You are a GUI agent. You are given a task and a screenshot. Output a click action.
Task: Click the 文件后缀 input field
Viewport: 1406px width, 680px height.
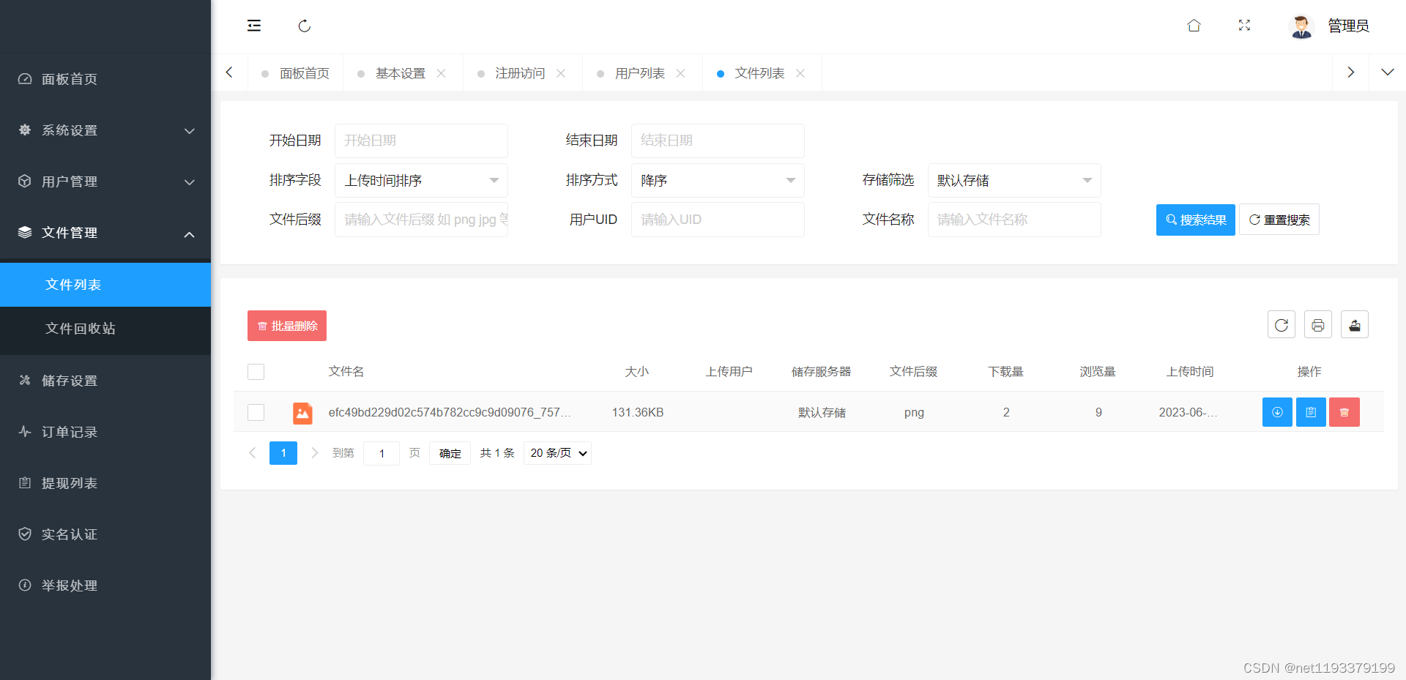421,220
